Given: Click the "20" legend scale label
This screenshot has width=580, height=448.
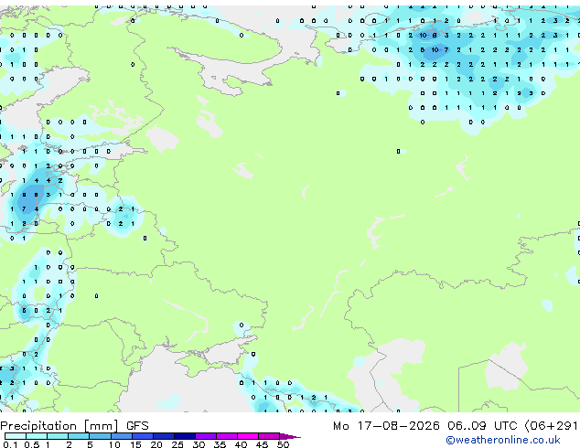Looking at the screenshot, I should [x=156, y=444].
